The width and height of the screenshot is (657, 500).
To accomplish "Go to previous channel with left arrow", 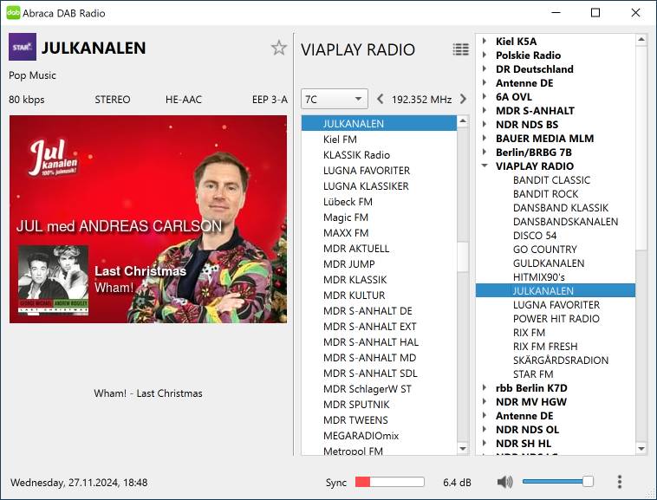I will pos(380,99).
